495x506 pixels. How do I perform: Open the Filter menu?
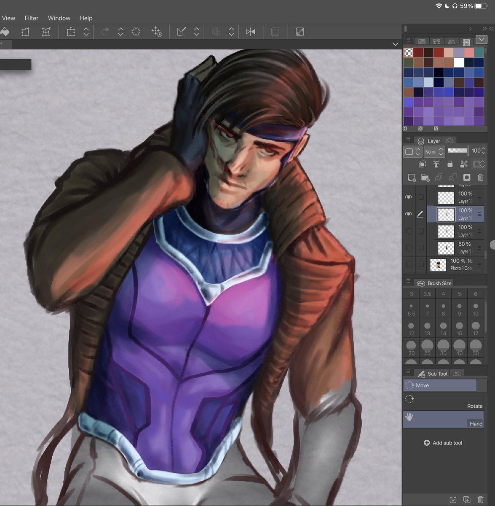pos(31,18)
